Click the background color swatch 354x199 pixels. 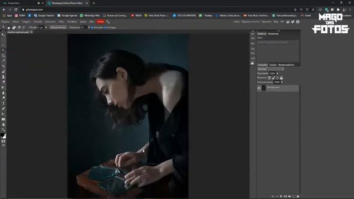point(5,137)
